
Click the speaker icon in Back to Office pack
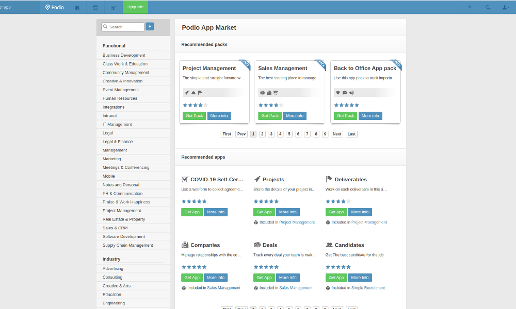(x=351, y=93)
